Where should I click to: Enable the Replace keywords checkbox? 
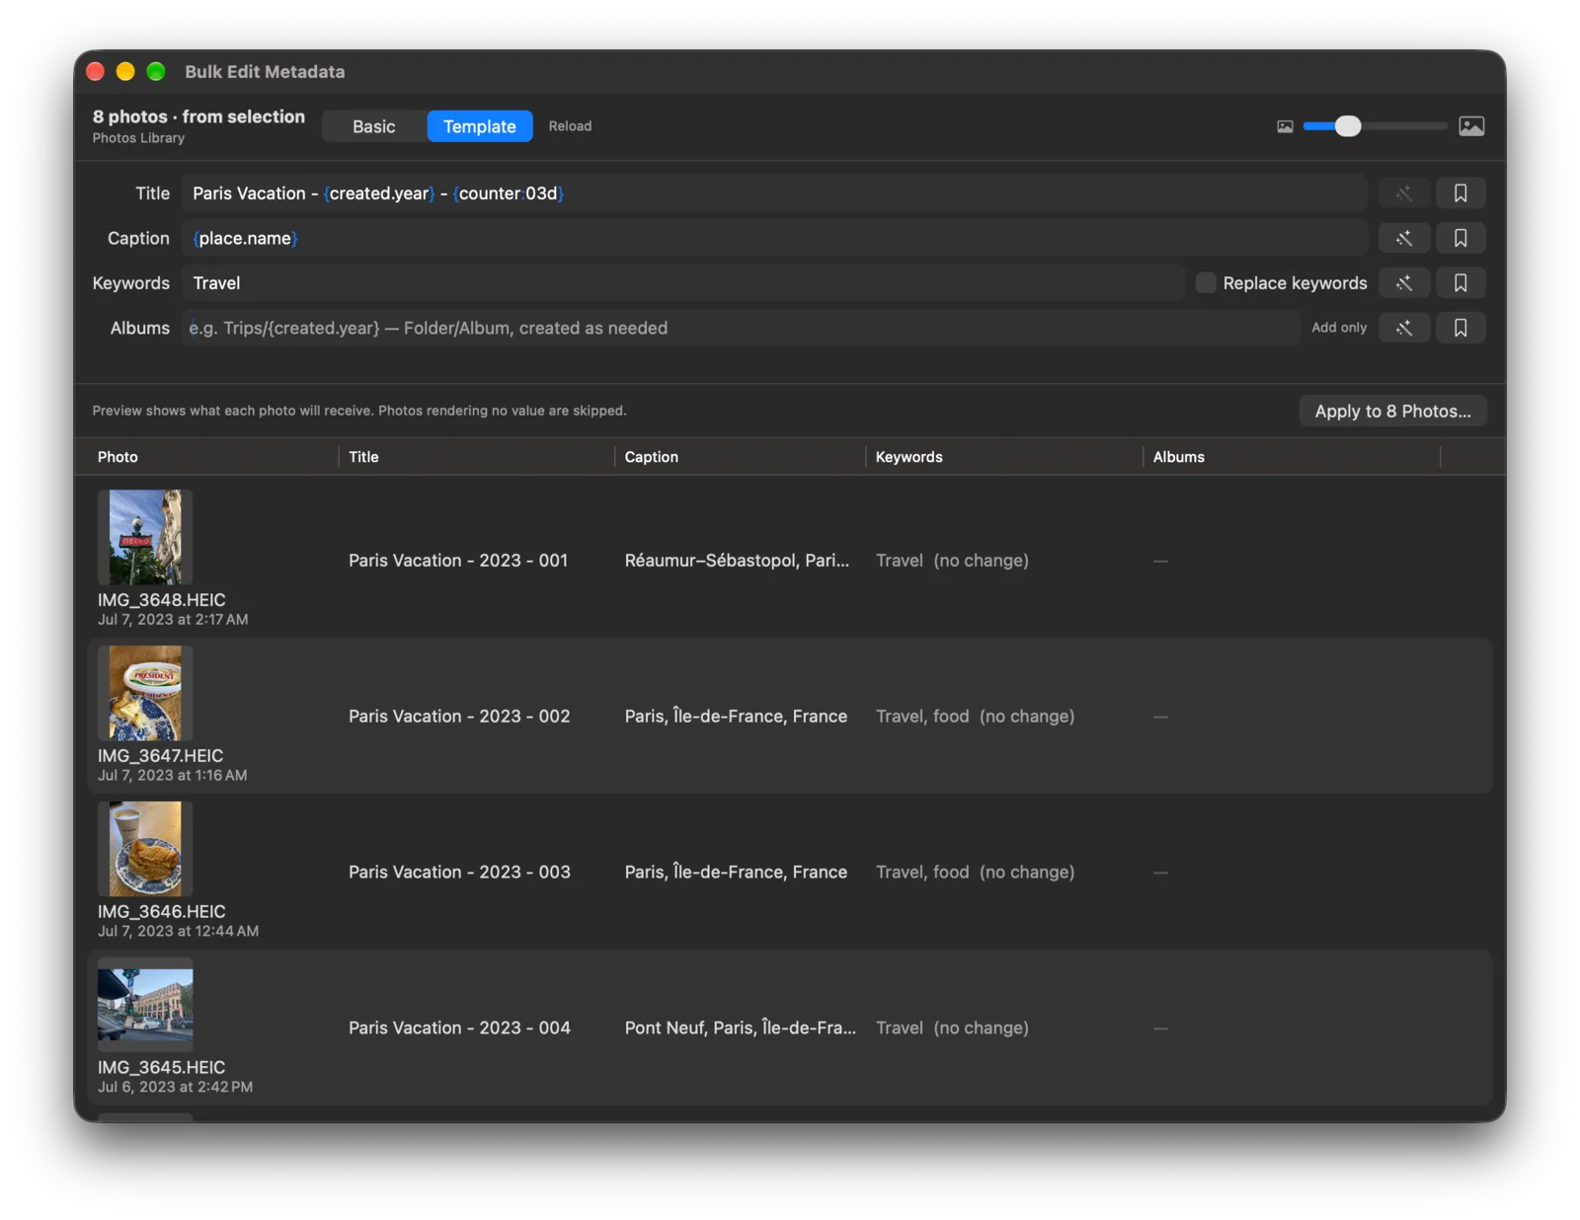coord(1206,283)
